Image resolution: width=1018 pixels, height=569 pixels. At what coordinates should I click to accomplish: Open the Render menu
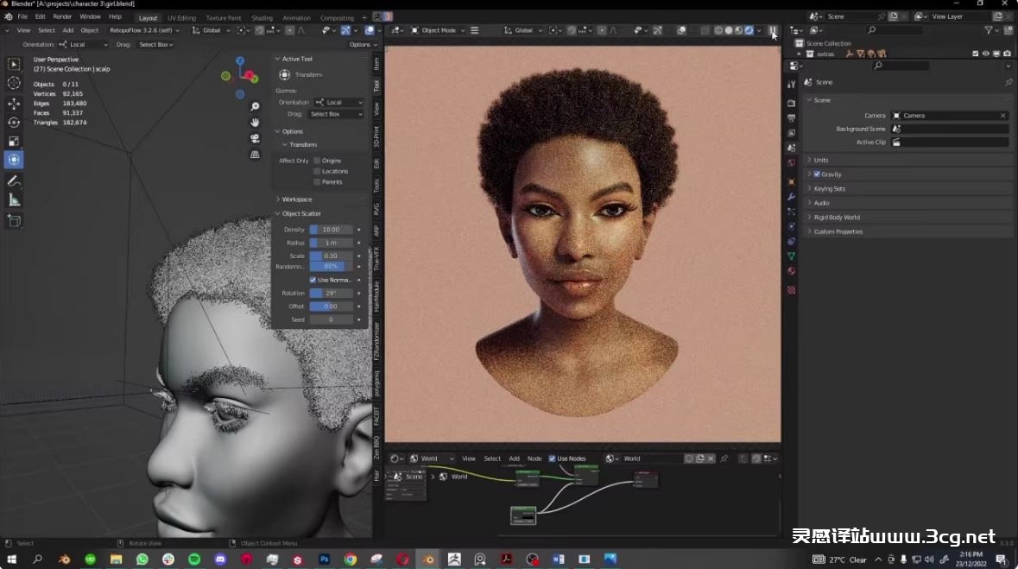click(x=62, y=16)
